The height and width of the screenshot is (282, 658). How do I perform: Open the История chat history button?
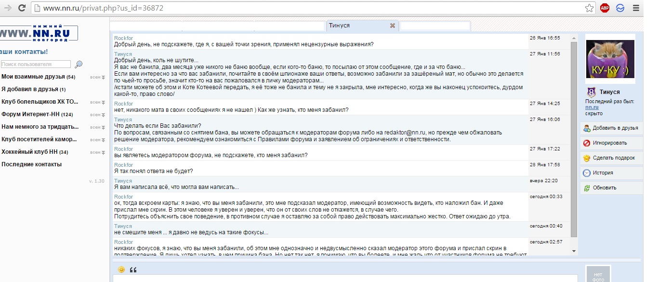point(611,173)
